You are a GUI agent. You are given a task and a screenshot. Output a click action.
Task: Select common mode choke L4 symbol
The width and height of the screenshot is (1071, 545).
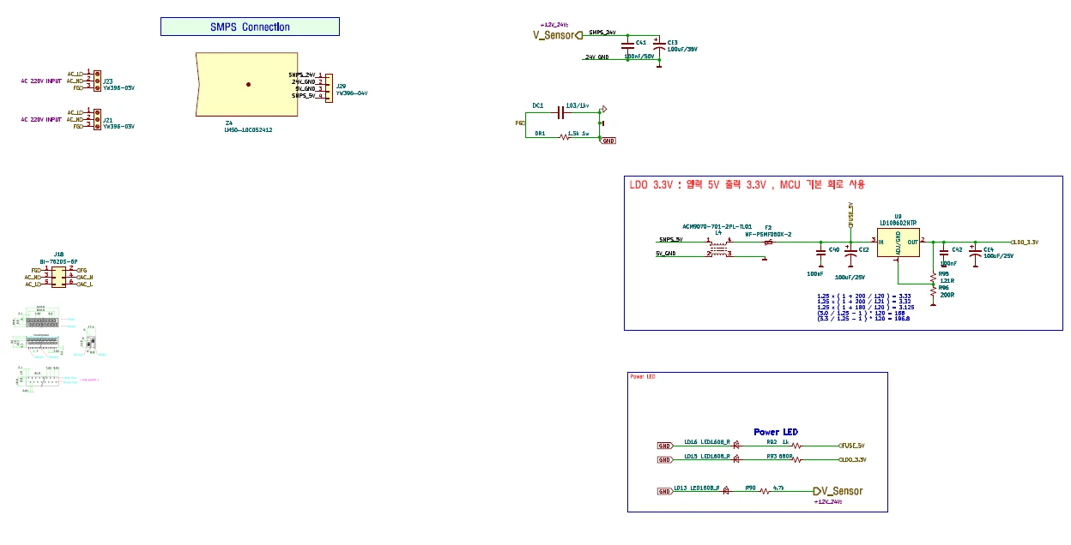(718, 247)
